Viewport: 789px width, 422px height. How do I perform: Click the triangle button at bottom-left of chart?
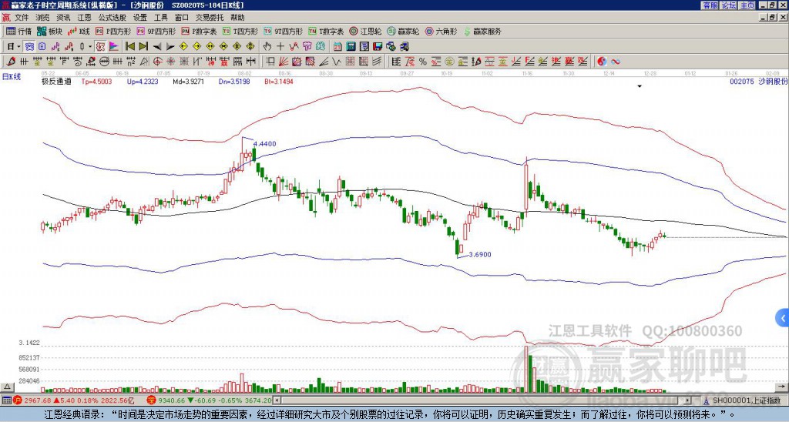pyautogui.click(x=6, y=387)
